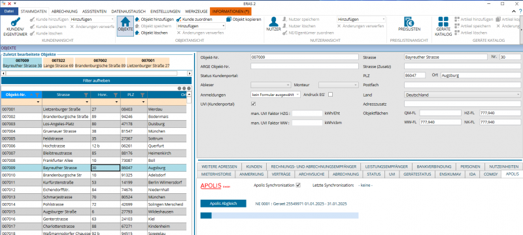The width and height of the screenshot is (523, 235).
Task: Open the Abrechnung ribbon tab
Action: pos(64,11)
